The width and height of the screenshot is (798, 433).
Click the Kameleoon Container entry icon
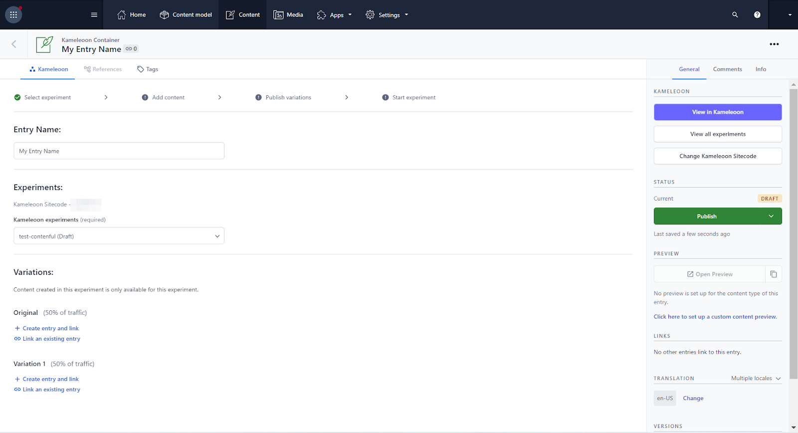click(44, 44)
